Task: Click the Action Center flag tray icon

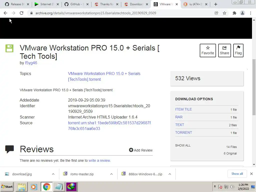Action: point(220,186)
